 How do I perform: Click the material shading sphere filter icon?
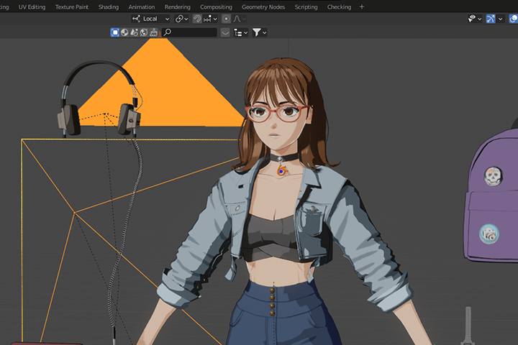tap(124, 32)
